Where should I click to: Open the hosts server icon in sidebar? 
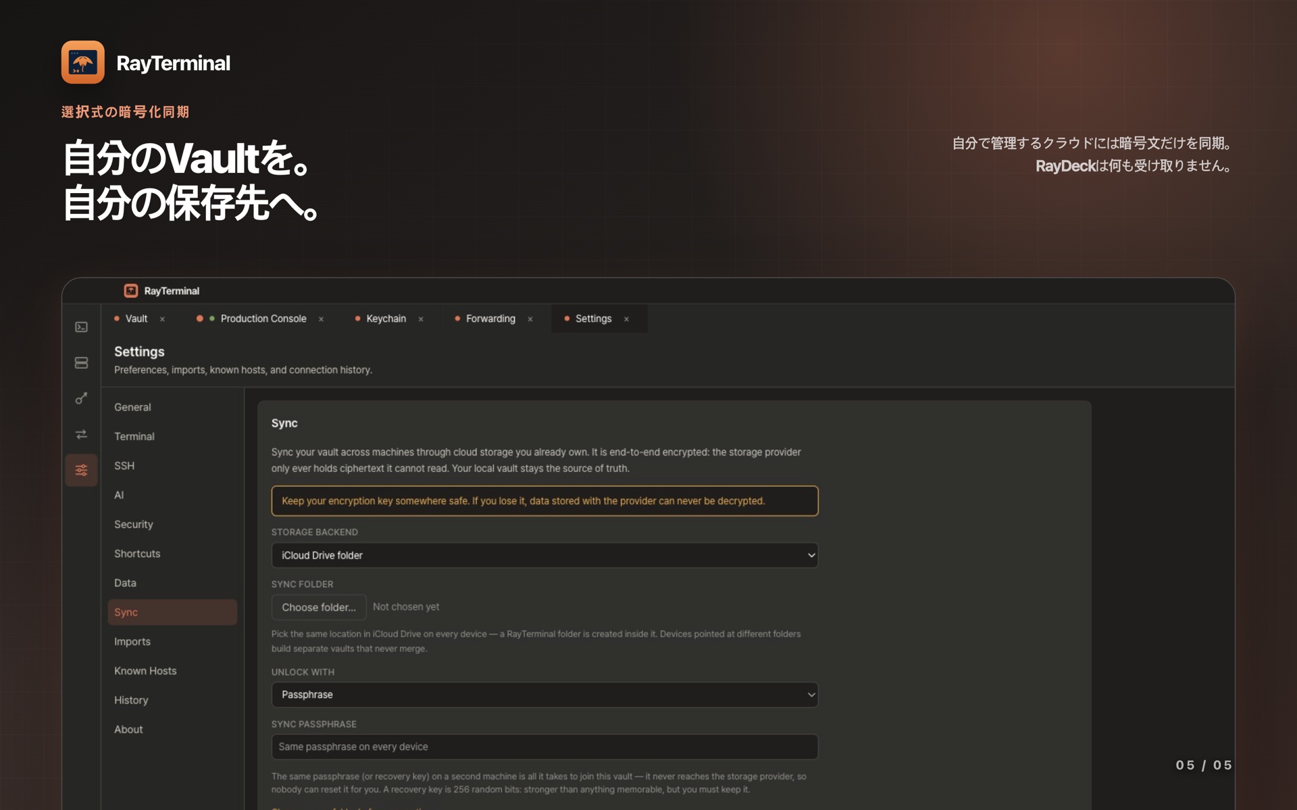[81, 363]
